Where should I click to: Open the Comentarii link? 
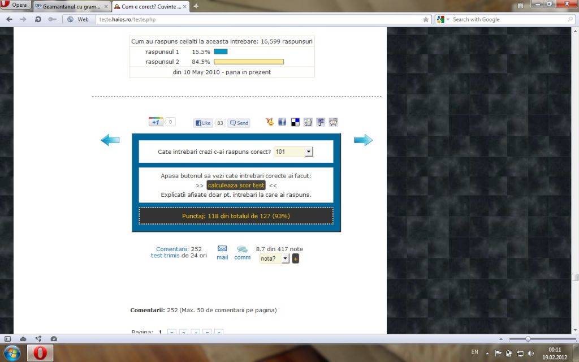(172, 249)
